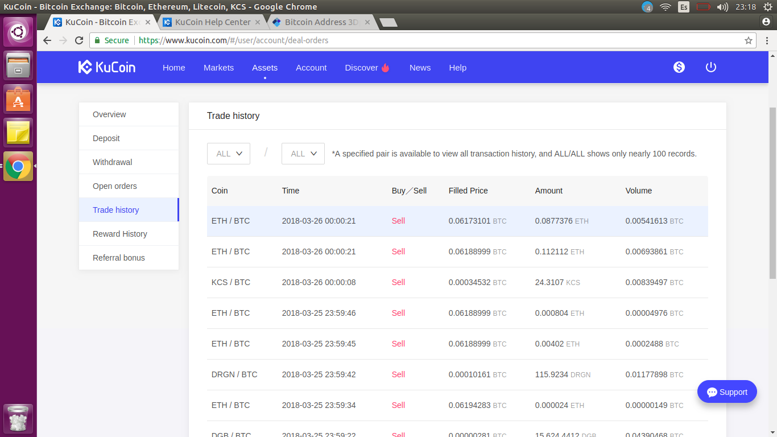Select Reward History in the sidebar
Image resolution: width=777 pixels, height=437 pixels.
click(129, 234)
